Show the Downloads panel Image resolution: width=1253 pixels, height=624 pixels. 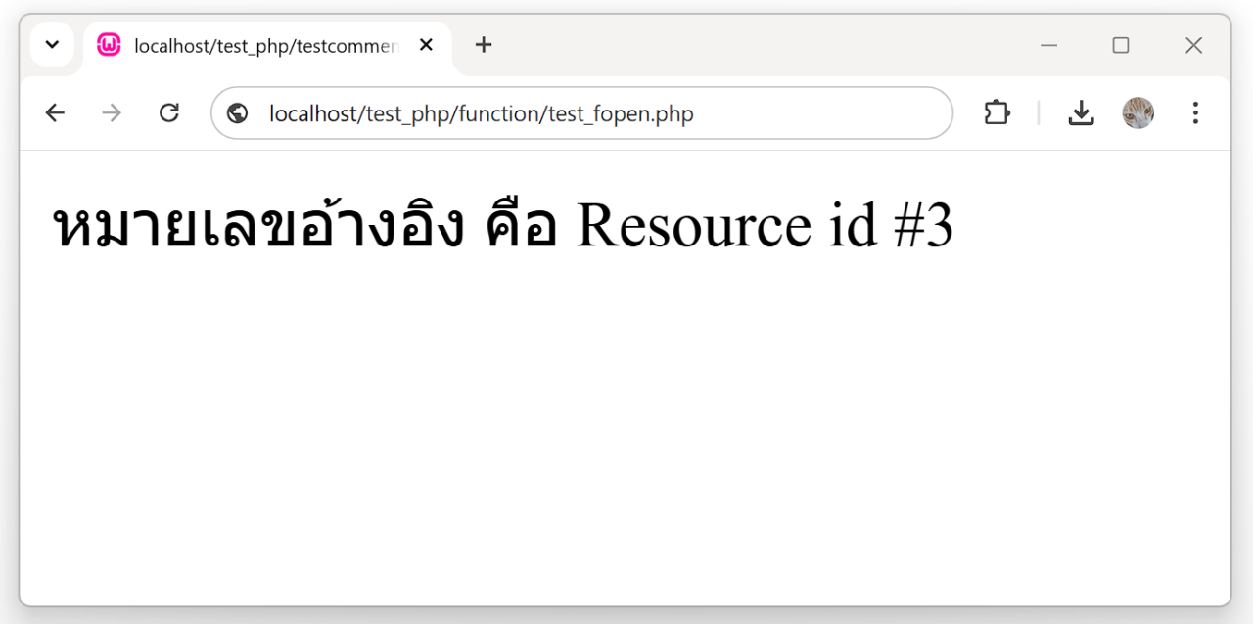[x=1081, y=113]
